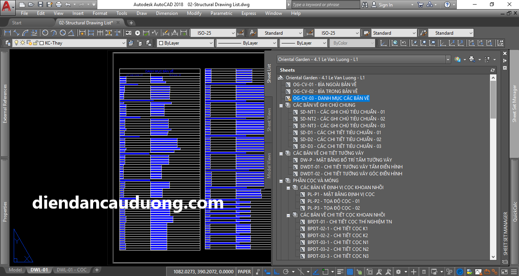Toggle PAPER space in the status bar
Viewport: 519px width, 276px height.
pyautogui.click(x=244, y=271)
